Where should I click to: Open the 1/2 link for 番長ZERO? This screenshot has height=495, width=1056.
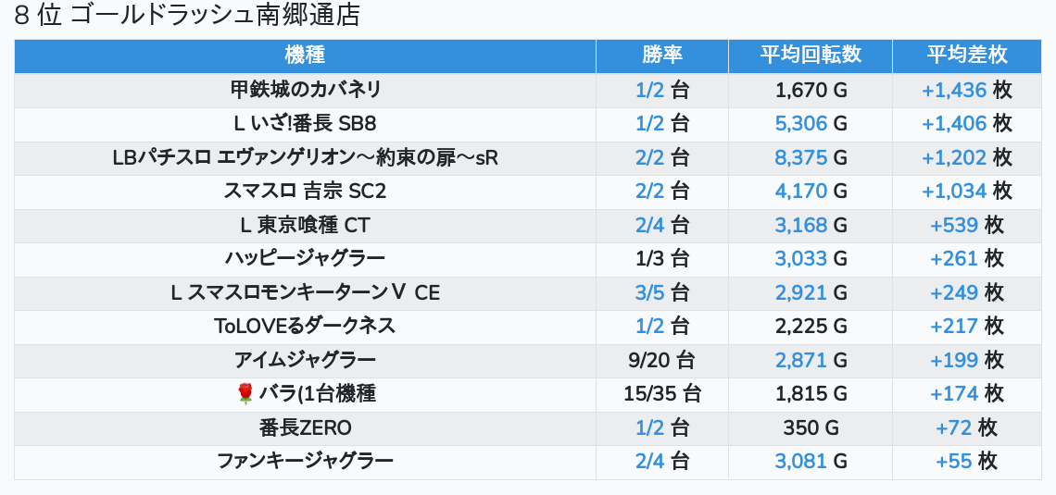pyautogui.click(x=649, y=427)
